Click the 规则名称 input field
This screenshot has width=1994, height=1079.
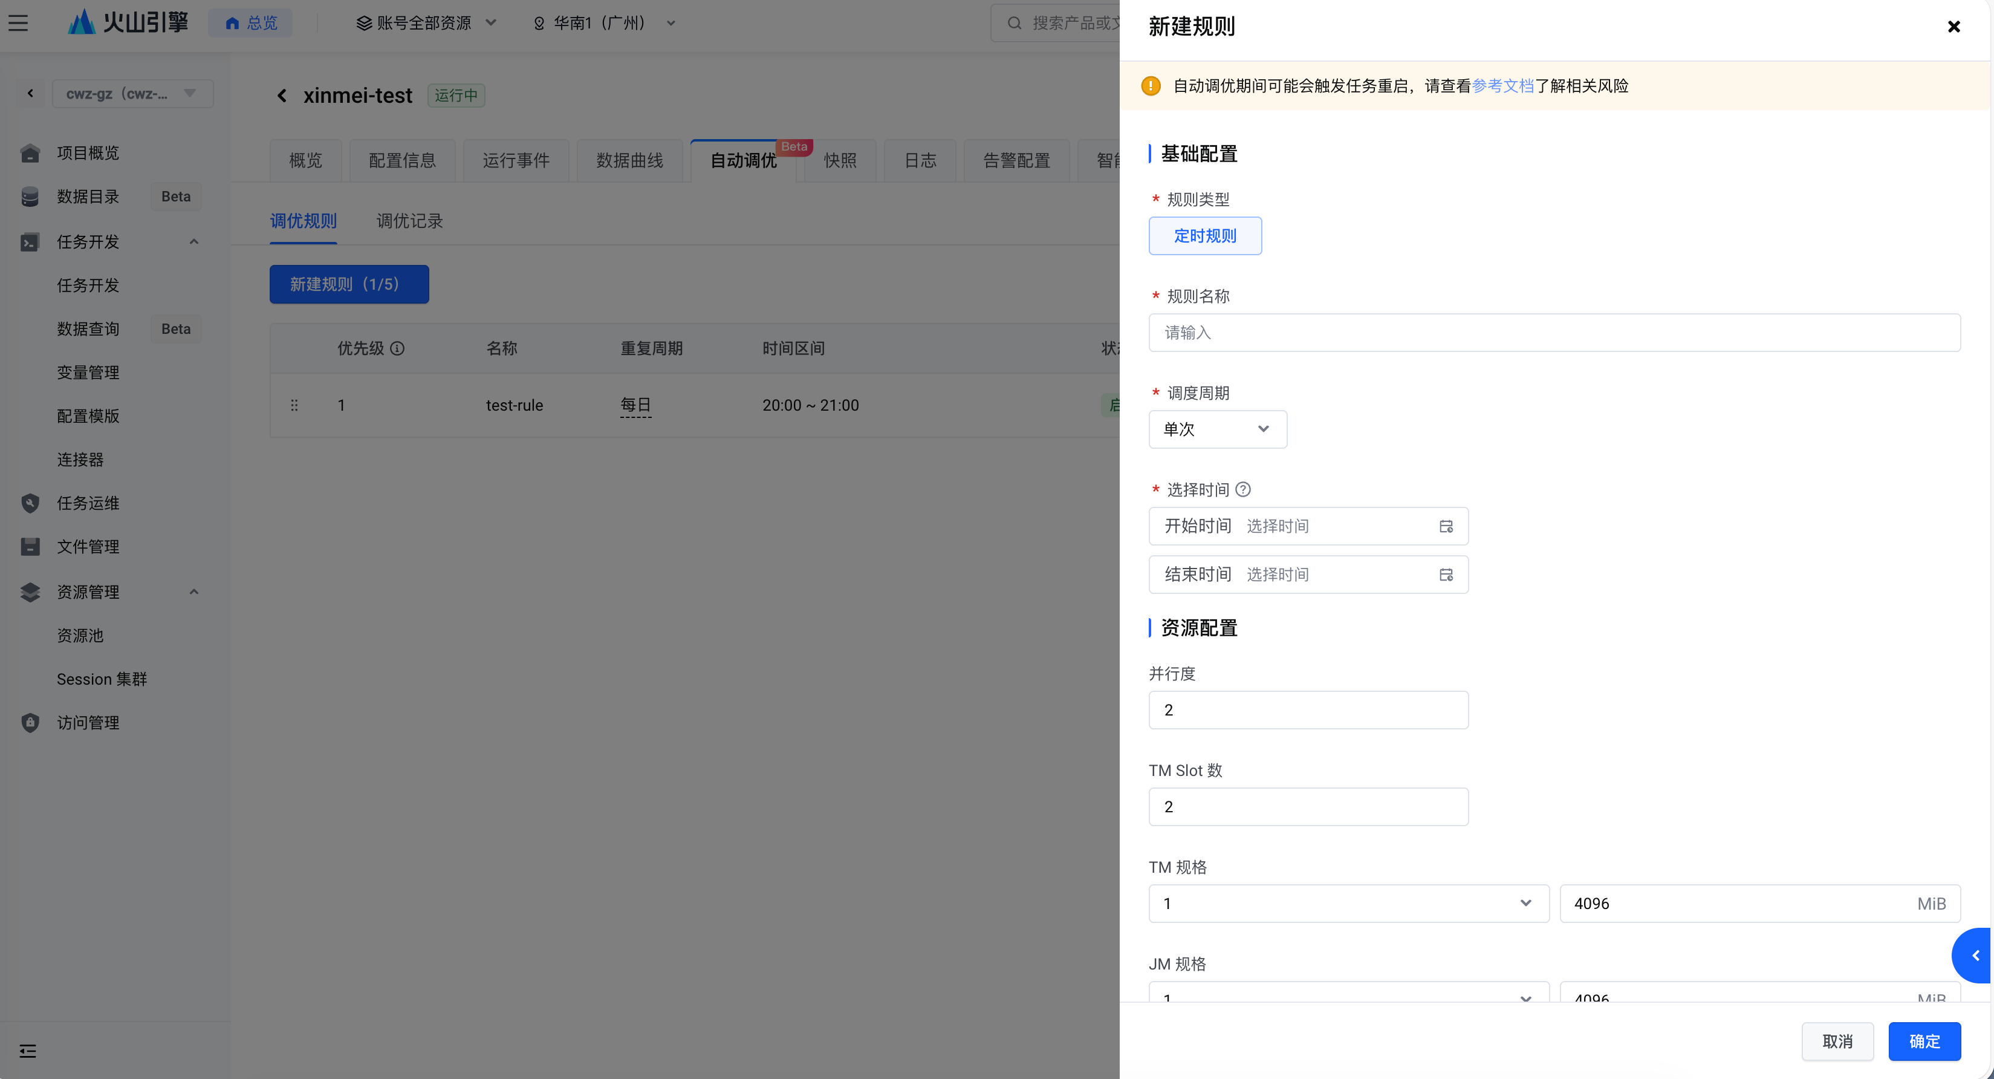[x=1554, y=333]
